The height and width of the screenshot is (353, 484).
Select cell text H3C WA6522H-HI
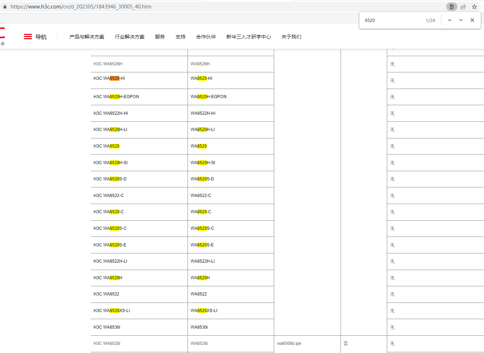click(x=111, y=113)
